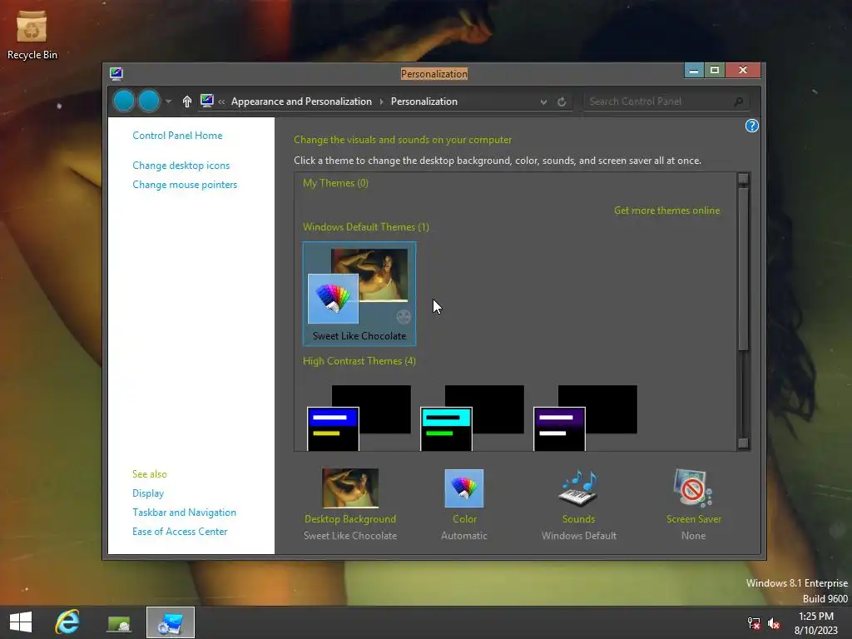Open the Screen Saver settings icon
This screenshot has width=852, height=639.
point(693,488)
